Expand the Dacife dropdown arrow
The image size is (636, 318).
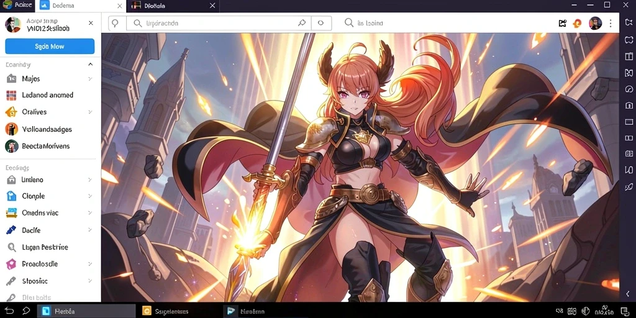pyautogui.click(x=90, y=230)
